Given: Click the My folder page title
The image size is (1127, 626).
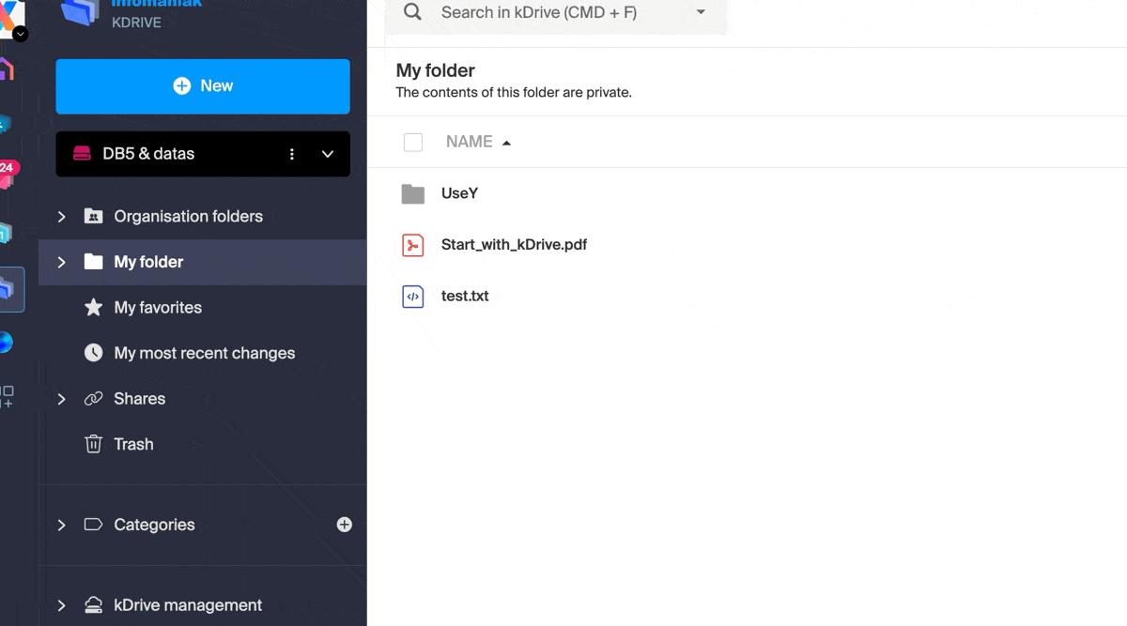Looking at the screenshot, I should tap(436, 70).
